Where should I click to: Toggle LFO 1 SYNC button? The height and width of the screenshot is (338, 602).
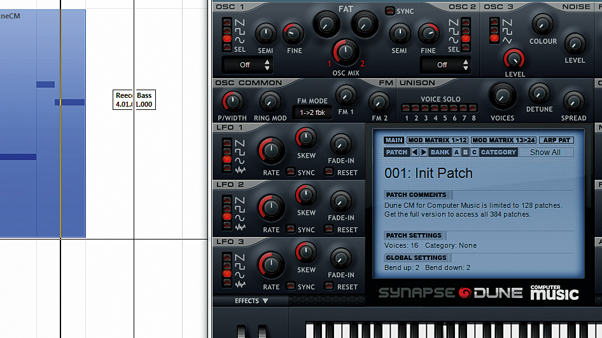point(291,172)
